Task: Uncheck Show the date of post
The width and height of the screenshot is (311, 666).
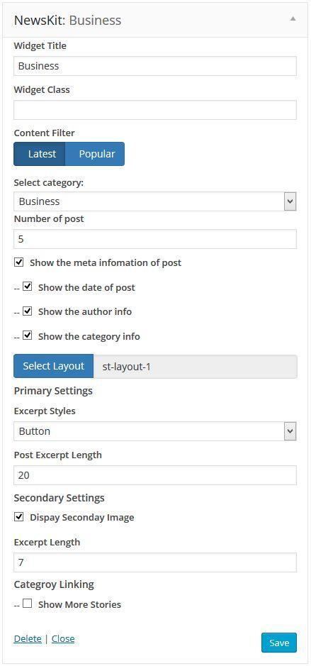Action: click(27, 287)
